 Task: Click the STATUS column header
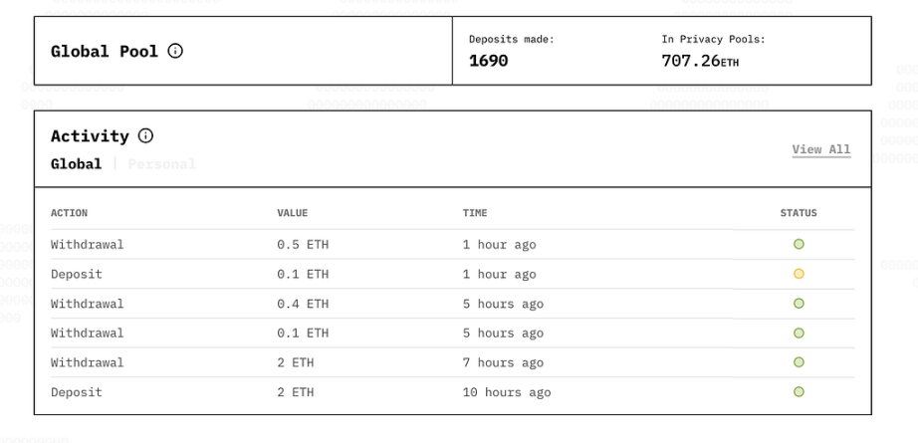[x=799, y=213]
